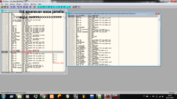The height and width of the screenshot is (99, 177).
Task: Open the View menu
Action: [x=7, y=4]
